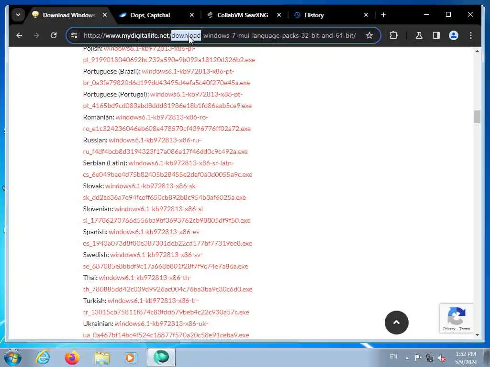Close the History tab
This screenshot has width=490, height=367.
click(366, 15)
